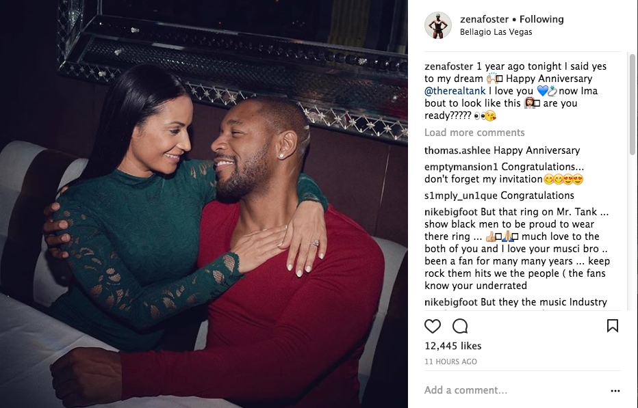
Task: Expand Load more comments
Action: (474, 133)
